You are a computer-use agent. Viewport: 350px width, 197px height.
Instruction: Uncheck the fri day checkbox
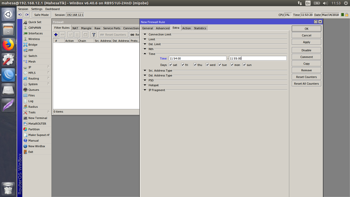(183, 65)
